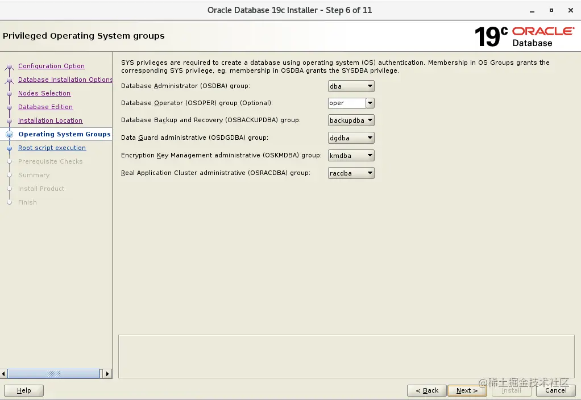Image resolution: width=581 pixels, height=400 pixels.
Task: Go to the Configuration Option step
Action: pyautogui.click(x=52, y=66)
